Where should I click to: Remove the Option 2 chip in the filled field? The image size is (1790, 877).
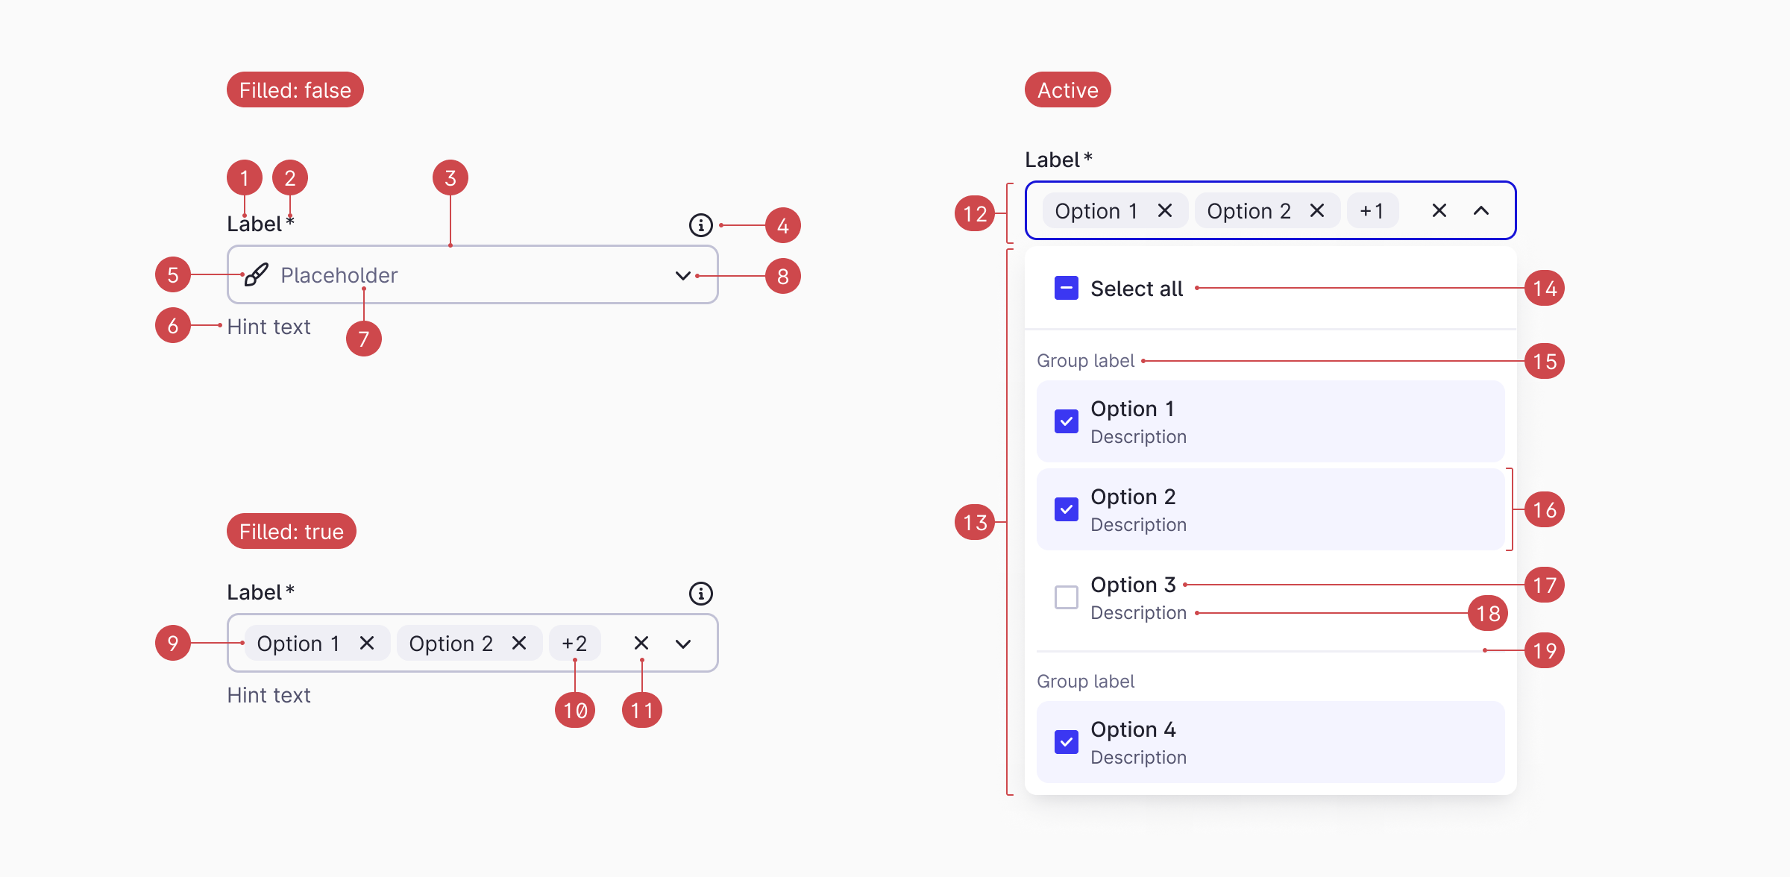click(518, 643)
